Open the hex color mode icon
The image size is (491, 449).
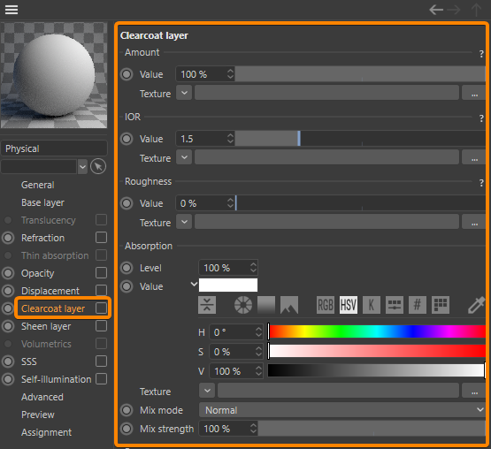tap(418, 305)
